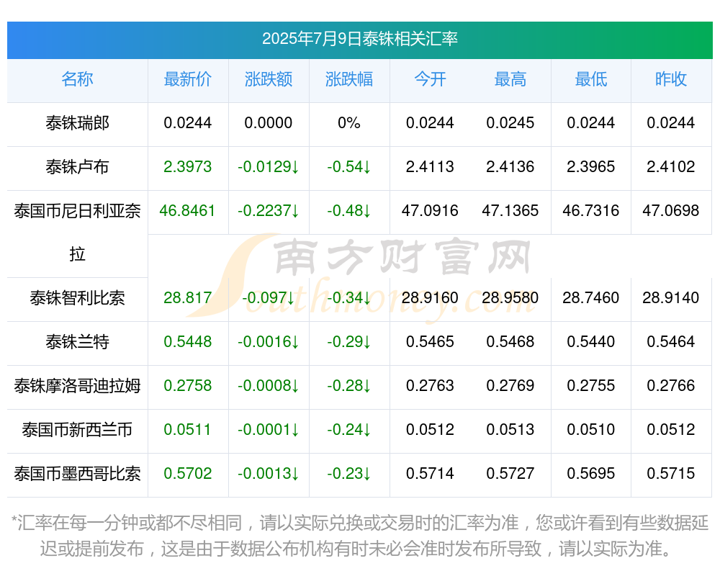Click change amount -0.0013
The image size is (720, 571).
(x=268, y=473)
